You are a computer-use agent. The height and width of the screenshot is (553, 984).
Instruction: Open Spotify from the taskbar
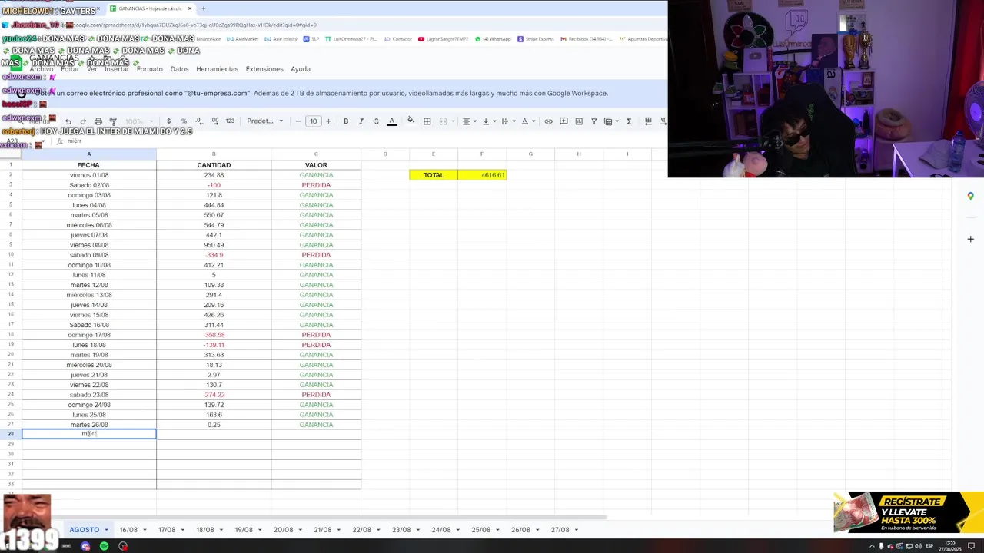coord(104,546)
